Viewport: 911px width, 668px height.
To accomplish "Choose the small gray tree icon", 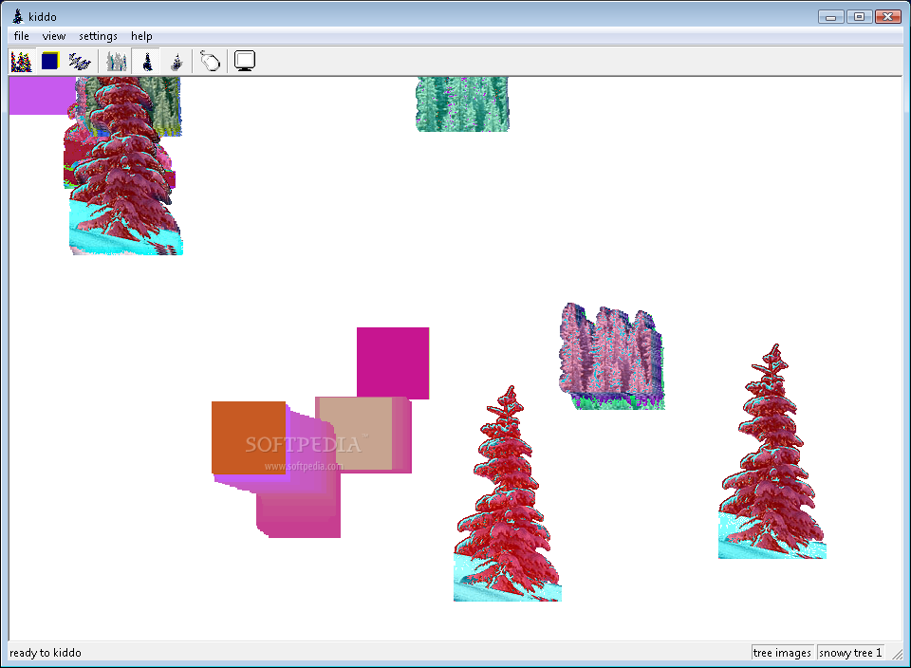I will pos(177,61).
